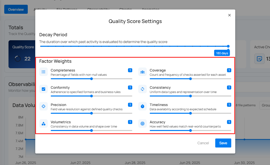Adjust the Decay Period slider handle
This screenshot has height=165, width=270.
(228, 46)
